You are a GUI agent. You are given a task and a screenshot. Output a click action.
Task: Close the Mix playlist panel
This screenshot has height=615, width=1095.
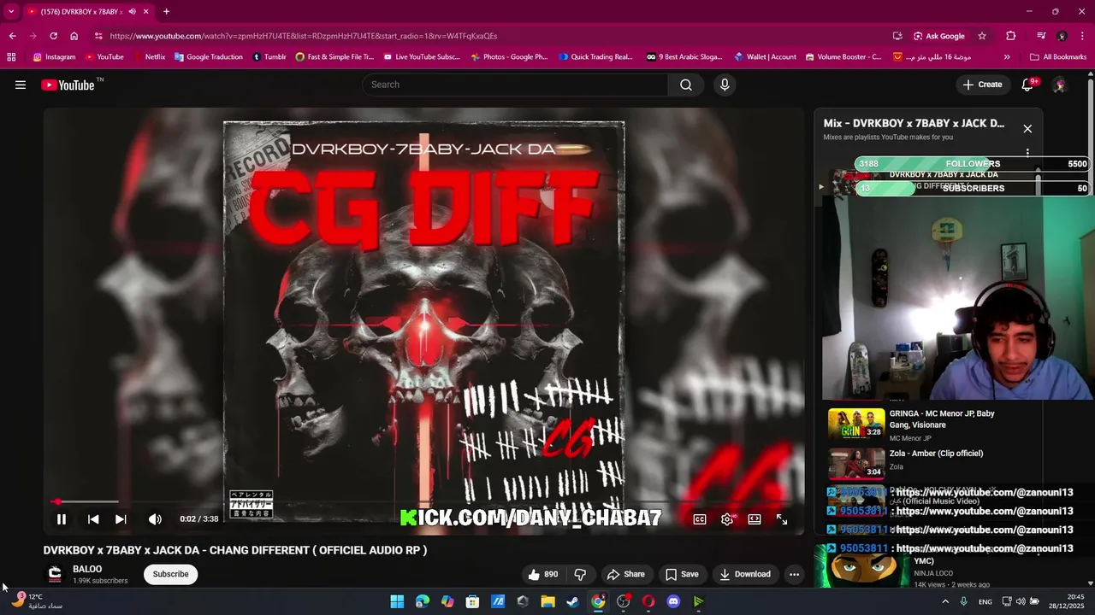(1027, 129)
